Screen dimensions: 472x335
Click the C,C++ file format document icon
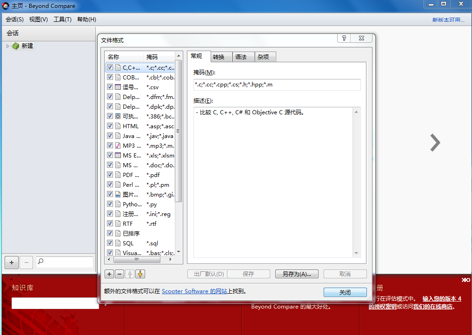(118, 67)
